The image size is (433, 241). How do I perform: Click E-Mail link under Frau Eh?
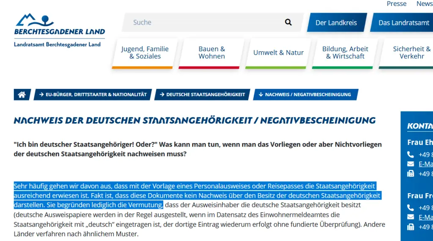(425, 164)
